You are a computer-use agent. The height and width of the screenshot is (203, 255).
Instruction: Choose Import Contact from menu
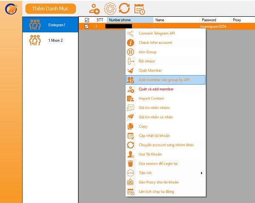[166, 98]
